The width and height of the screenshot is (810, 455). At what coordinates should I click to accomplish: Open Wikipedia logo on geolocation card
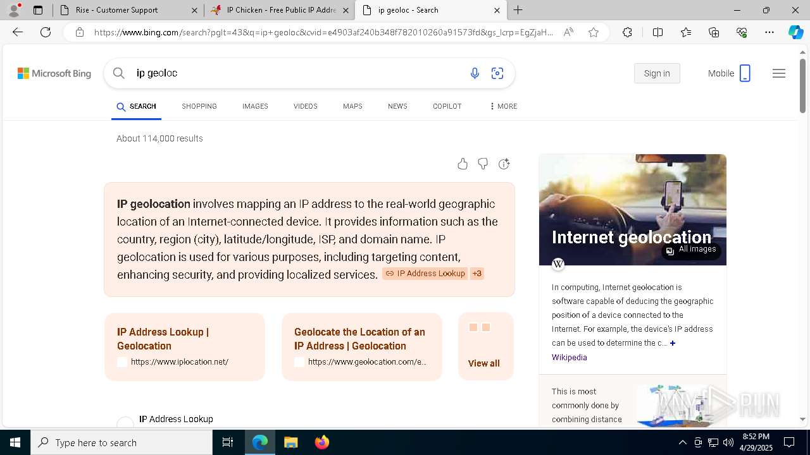click(558, 264)
